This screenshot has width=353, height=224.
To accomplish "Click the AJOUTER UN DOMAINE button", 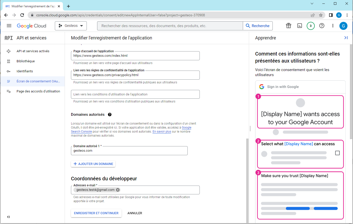I will [x=93, y=164].
